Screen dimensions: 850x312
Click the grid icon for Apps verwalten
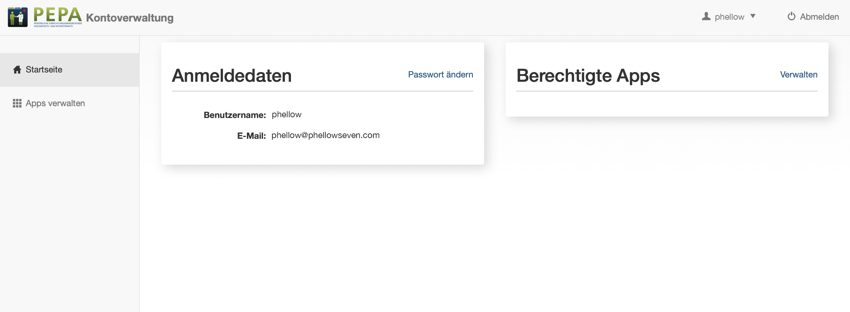[17, 103]
